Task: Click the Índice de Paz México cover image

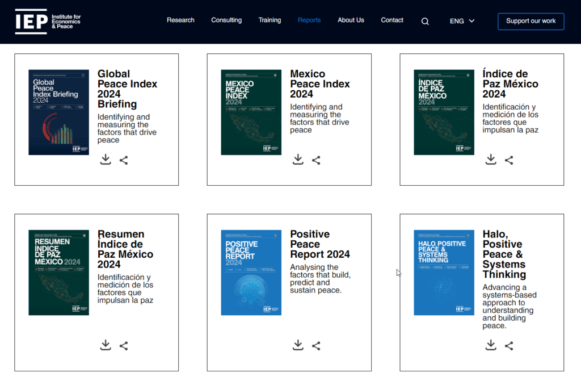Action: [x=444, y=112]
